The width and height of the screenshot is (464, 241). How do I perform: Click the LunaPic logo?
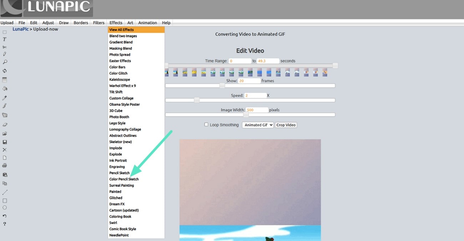[46, 8]
